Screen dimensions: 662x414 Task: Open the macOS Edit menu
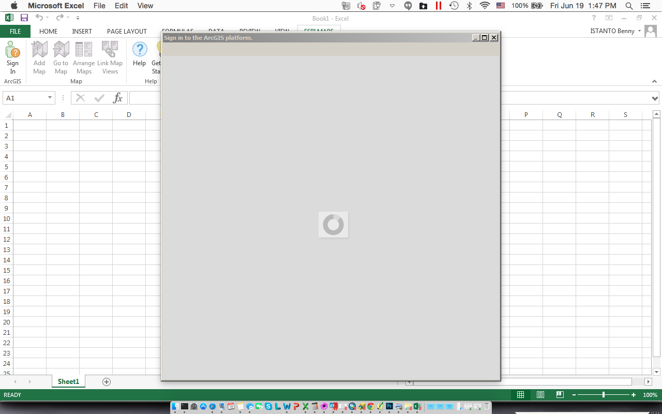click(x=121, y=6)
